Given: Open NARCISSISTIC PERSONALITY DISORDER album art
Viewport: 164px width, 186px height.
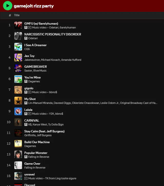Looking at the screenshot, I should click(18, 36).
